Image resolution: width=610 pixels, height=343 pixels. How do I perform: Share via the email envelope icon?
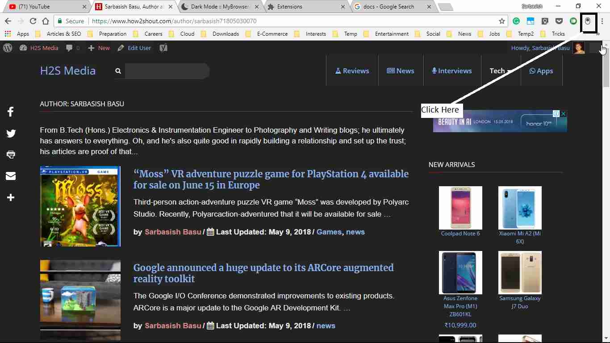click(11, 176)
